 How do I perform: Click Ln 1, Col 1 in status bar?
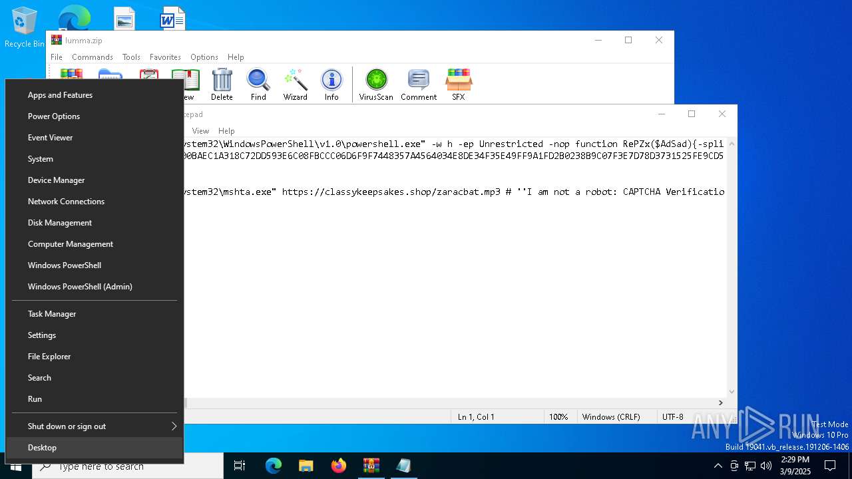pos(476,417)
